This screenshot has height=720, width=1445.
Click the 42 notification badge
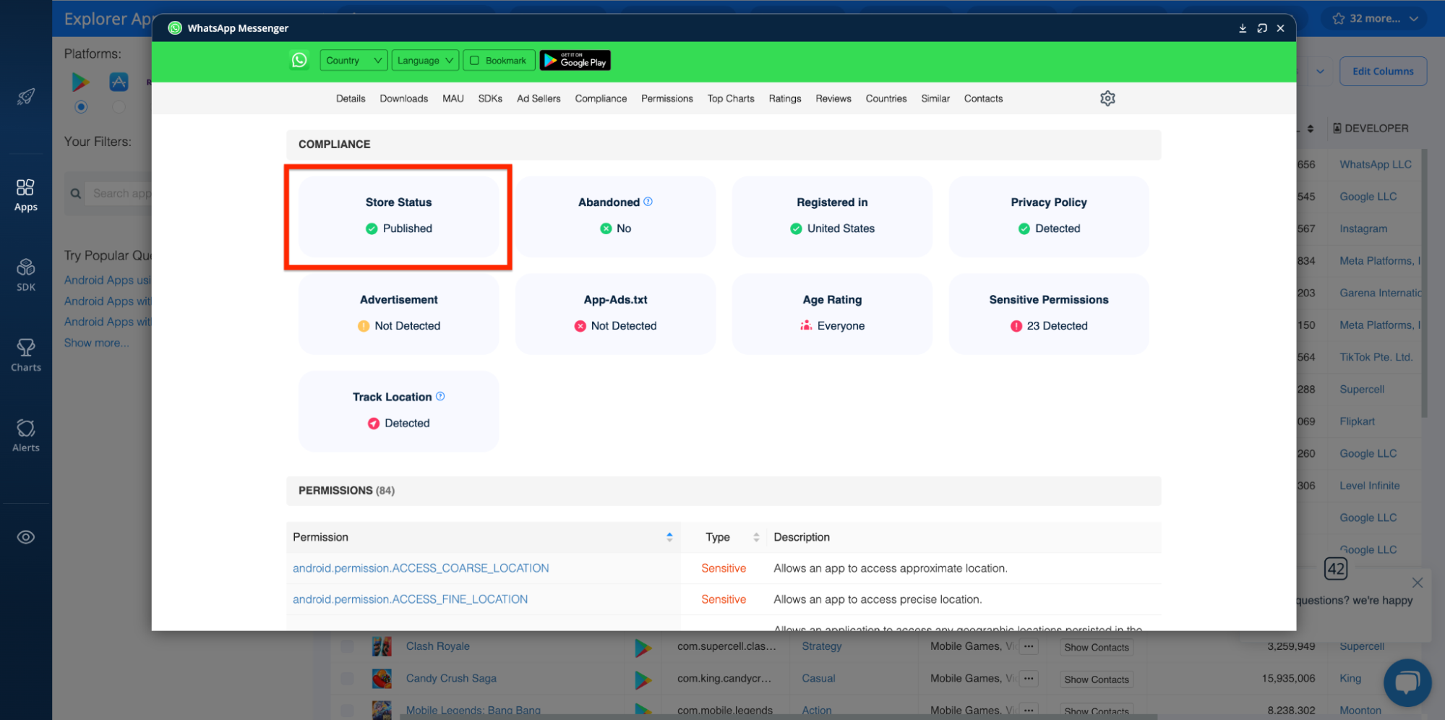click(1336, 569)
